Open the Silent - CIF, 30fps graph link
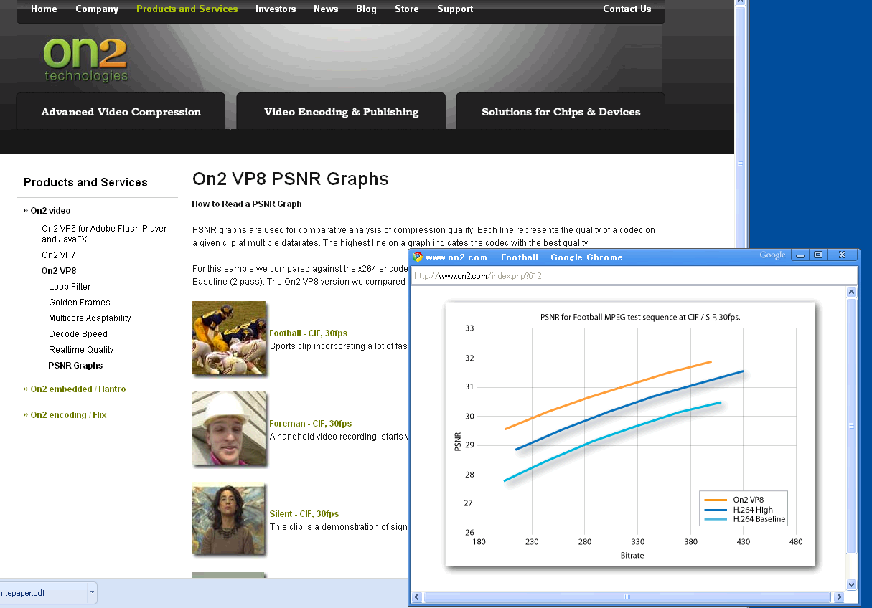872x608 pixels. coord(304,514)
